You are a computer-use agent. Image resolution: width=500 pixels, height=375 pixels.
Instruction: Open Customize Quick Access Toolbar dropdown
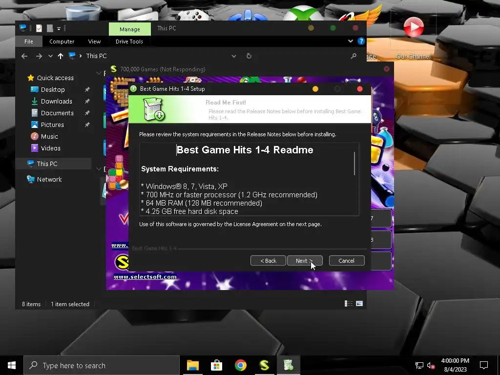point(59,29)
